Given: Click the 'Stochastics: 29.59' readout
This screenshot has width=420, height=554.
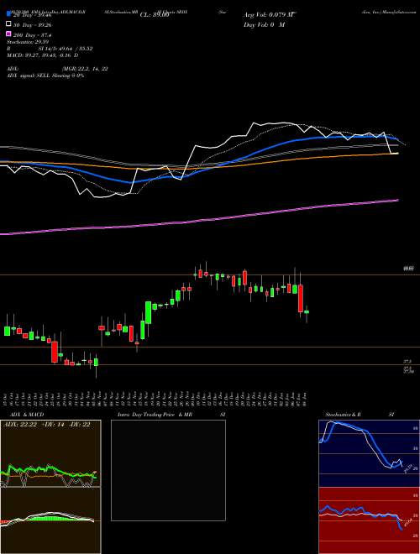Looking at the screenshot, I should (x=28, y=42).
